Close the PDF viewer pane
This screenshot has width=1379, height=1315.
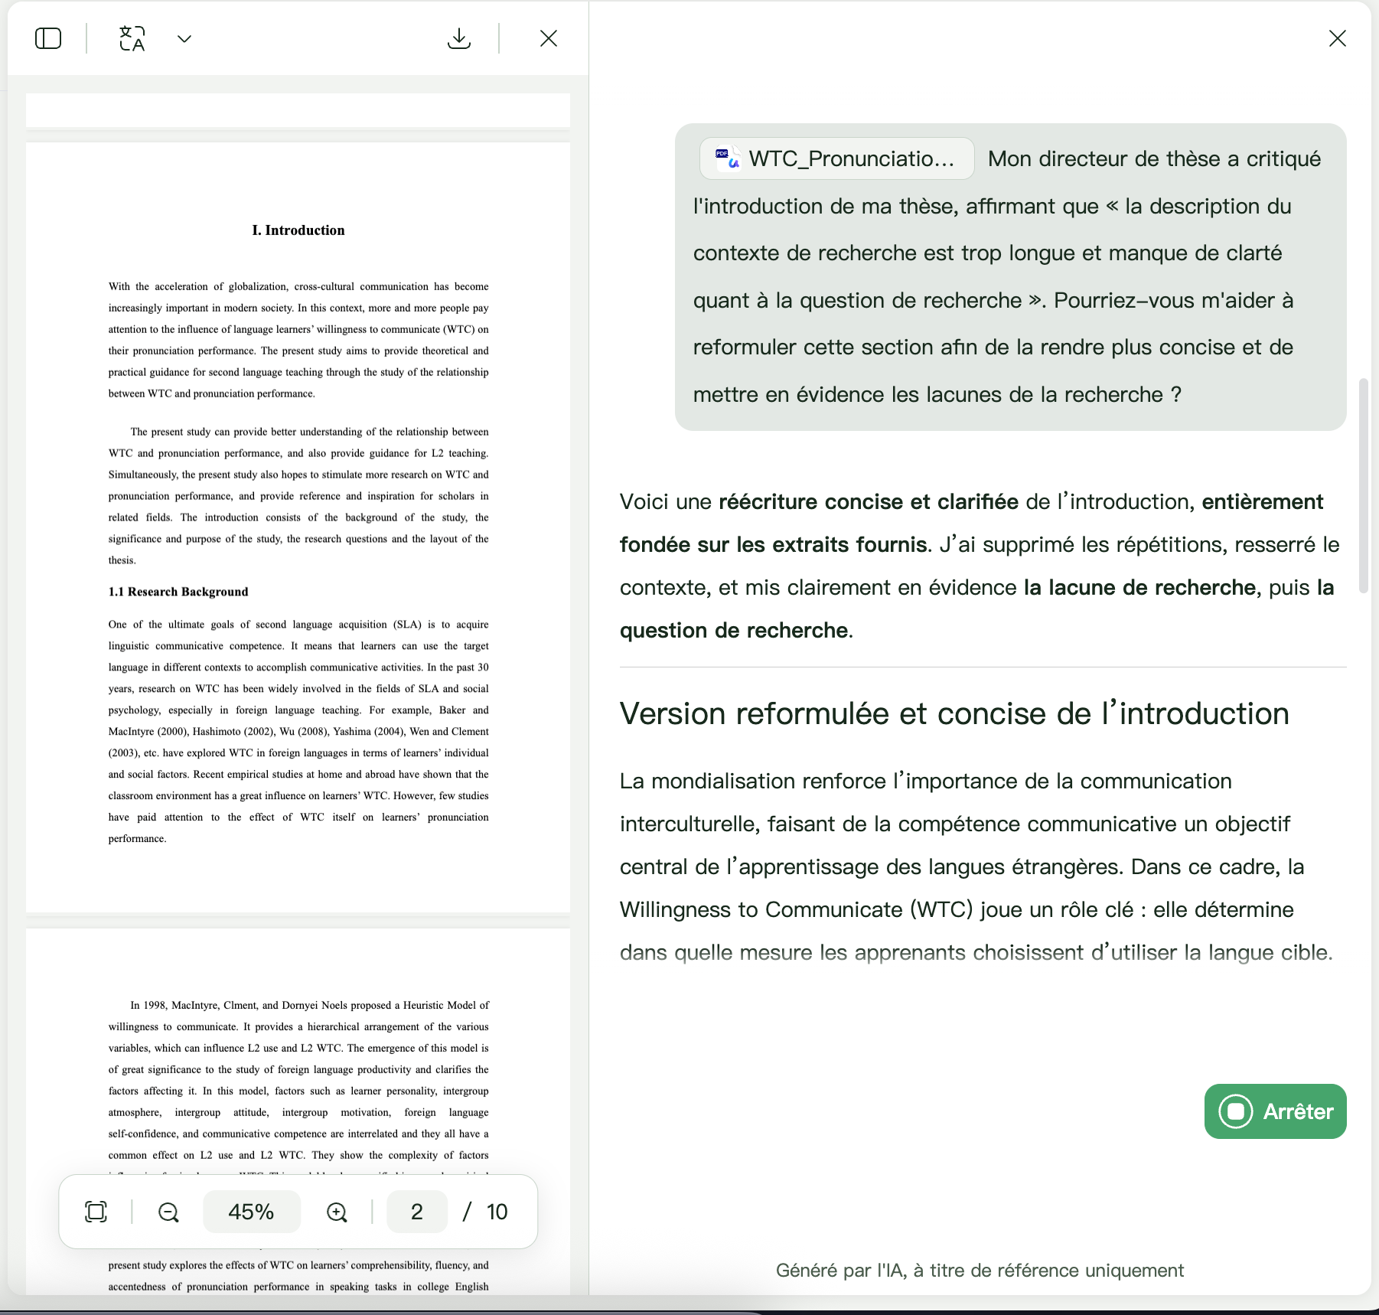click(547, 38)
